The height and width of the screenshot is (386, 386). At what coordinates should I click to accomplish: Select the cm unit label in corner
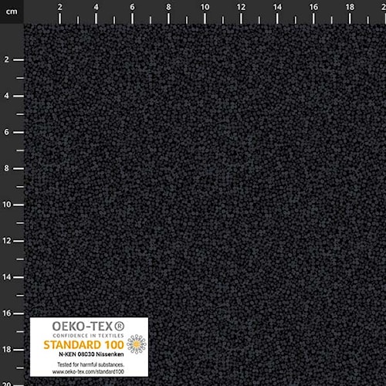pos(12,12)
